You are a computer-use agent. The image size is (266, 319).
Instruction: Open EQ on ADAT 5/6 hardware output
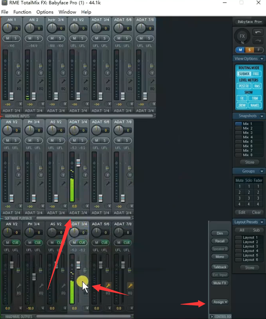pos(108,293)
